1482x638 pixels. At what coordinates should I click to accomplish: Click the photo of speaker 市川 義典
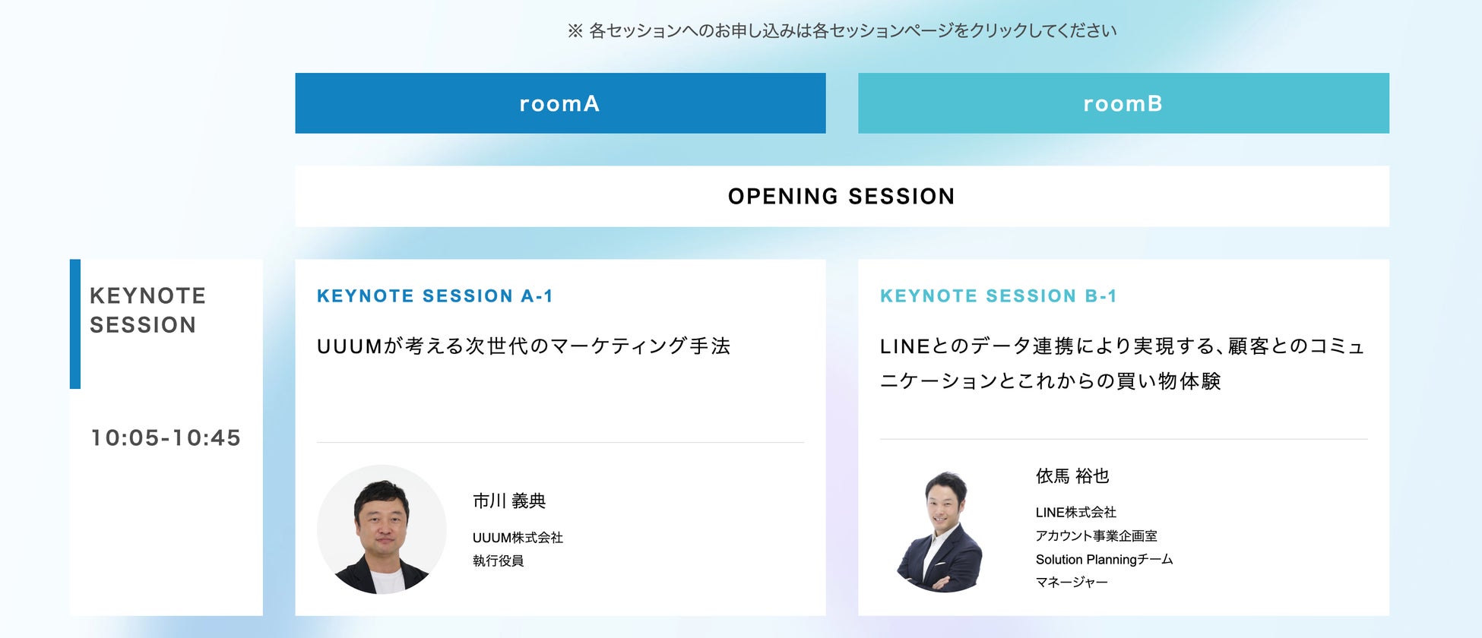(382, 529)
